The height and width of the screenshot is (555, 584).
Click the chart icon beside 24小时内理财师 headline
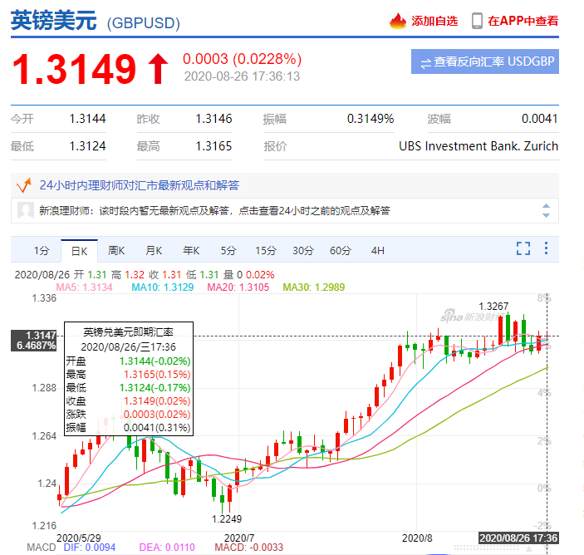coord(24,184)
